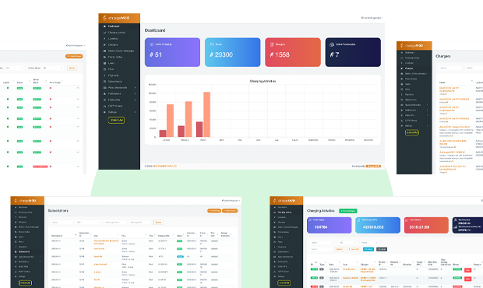Open the user dropdown in Subscriptions window header
This screenshot has height=288, width=483.
pos(231,201)
